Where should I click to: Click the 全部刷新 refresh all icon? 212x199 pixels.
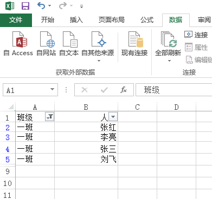pos(168,39)
